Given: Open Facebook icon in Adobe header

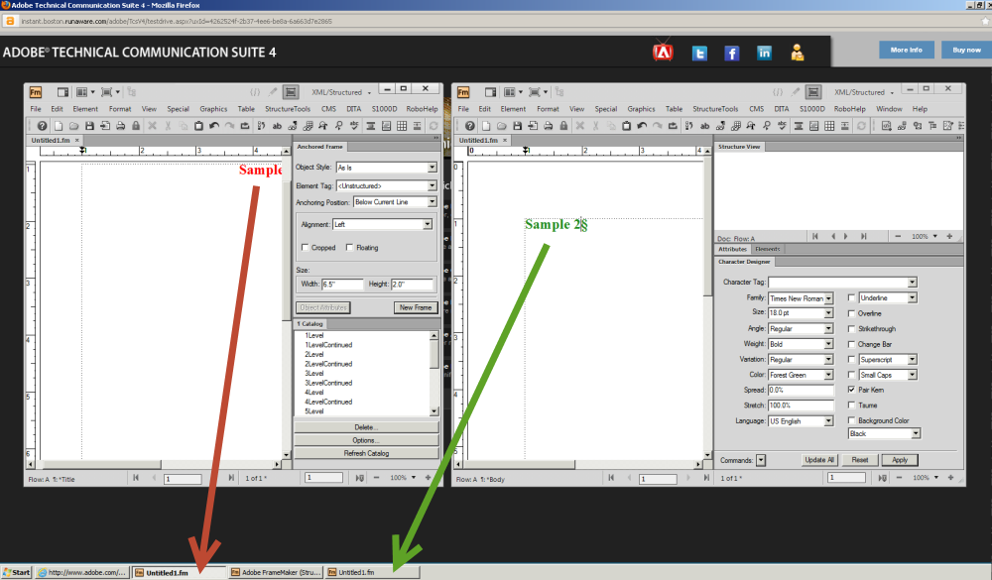Looking at the screenshot, I should 731,54.
